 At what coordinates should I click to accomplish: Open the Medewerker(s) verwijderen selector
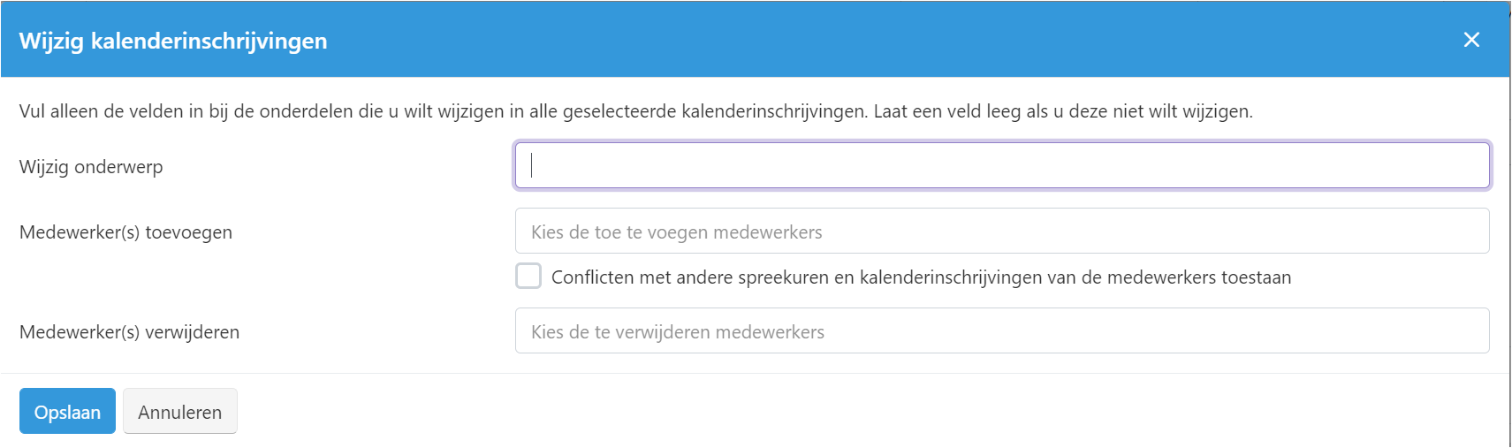point(1002,331)
